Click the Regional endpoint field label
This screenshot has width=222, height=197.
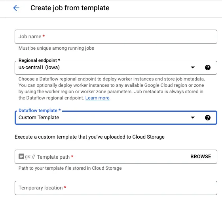click(x=39, y=60)
